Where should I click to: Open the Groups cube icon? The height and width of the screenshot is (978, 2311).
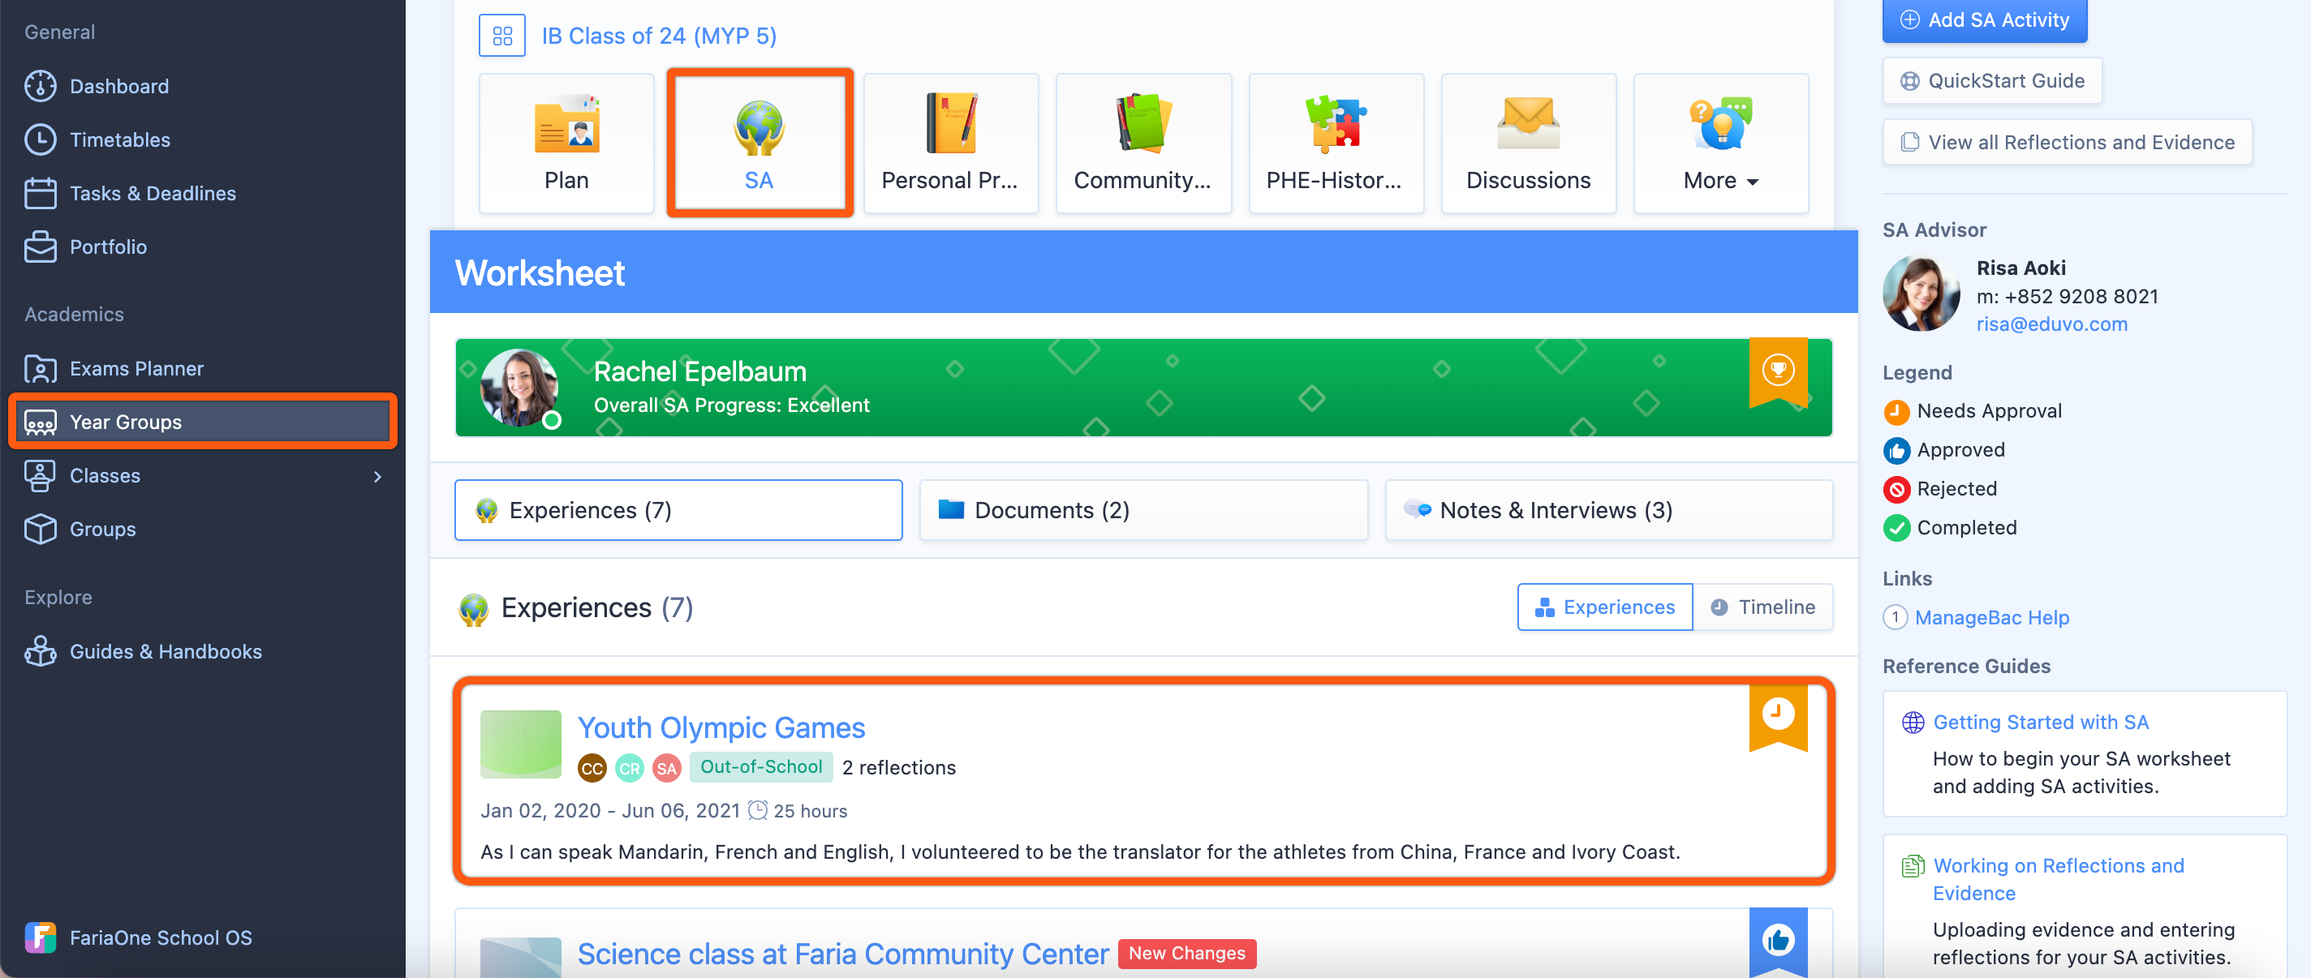coord(40,529)
